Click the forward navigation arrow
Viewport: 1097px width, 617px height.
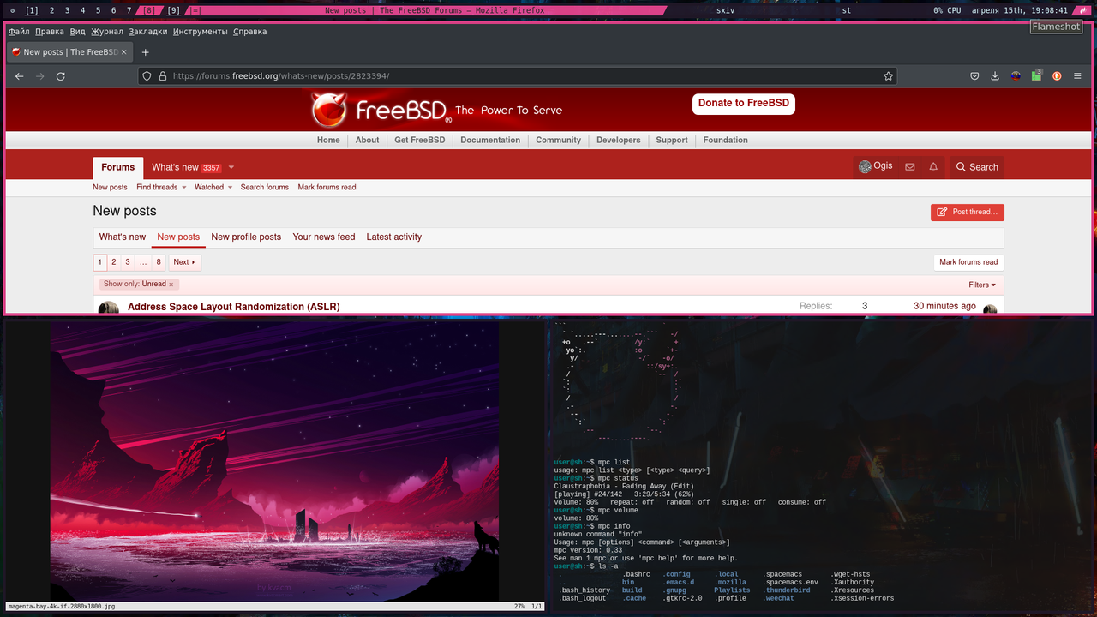tap(40, 76)
